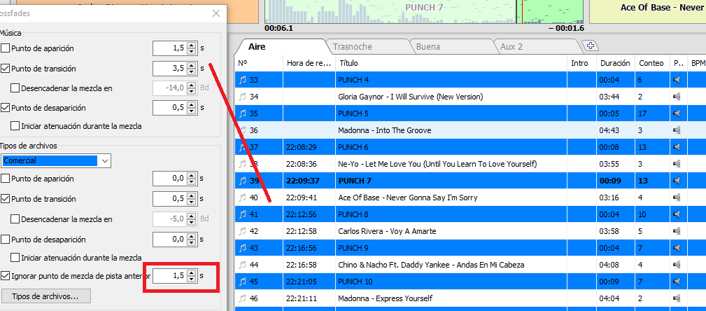Click the music note icon of row 42
Image resolution: width=706 pixels, height=311 pixels.
[x=243, y=231]
